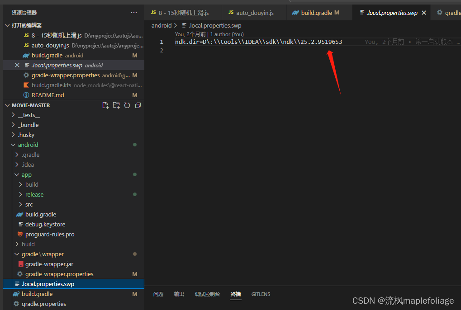Collapse all folders in Explorer

coord(138,105)
